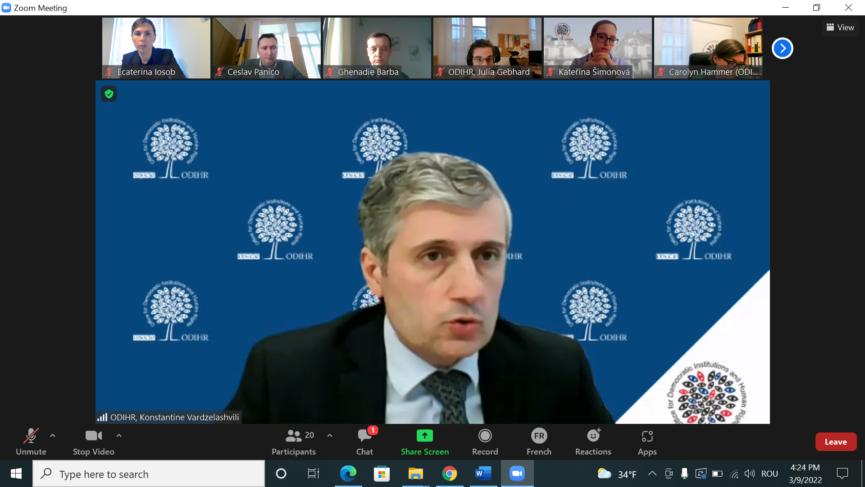Leave the meeting
This screenshot has width=865, height=487.
click(x=836, y=442)
